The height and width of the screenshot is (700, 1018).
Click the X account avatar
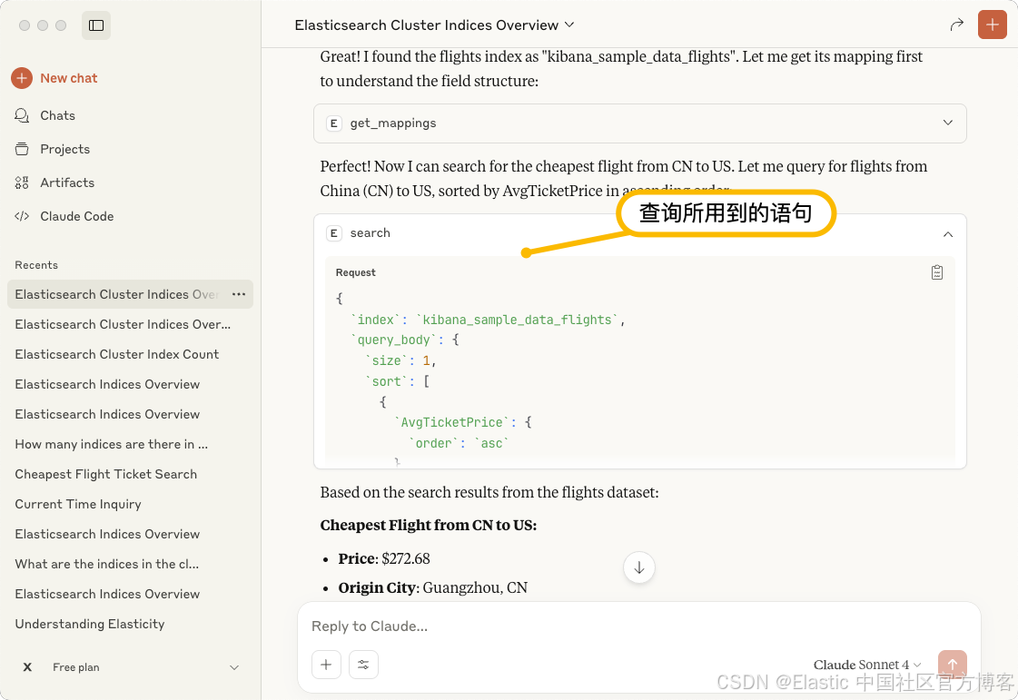[27, 667]
